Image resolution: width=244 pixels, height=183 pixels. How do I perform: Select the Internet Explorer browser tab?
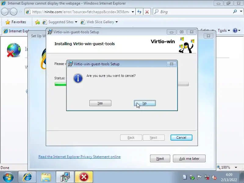point(16,31)
